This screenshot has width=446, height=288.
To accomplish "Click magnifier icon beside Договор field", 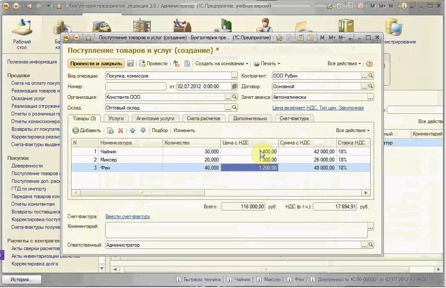I will coord(371,86).
